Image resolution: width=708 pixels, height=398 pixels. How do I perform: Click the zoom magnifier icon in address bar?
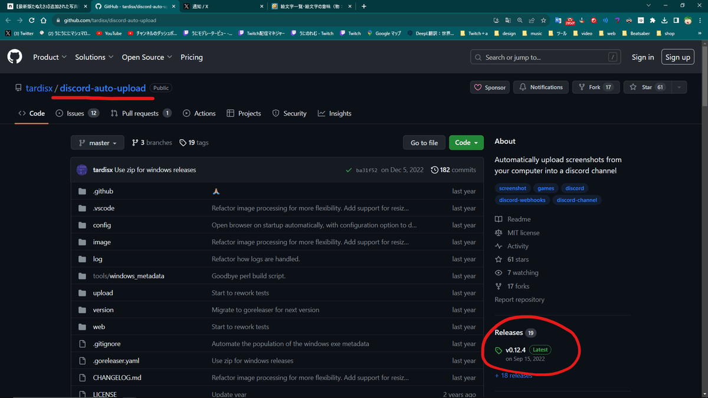coord(520,20)
